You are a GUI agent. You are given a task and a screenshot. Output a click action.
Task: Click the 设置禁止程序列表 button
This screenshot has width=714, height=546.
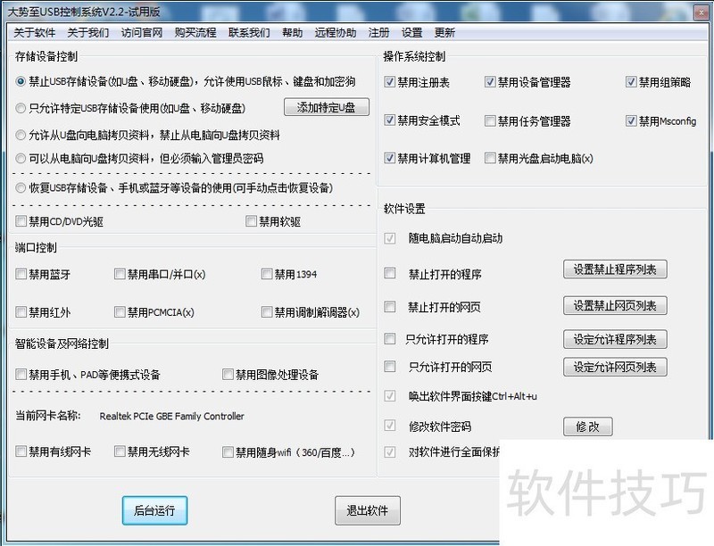615,270
